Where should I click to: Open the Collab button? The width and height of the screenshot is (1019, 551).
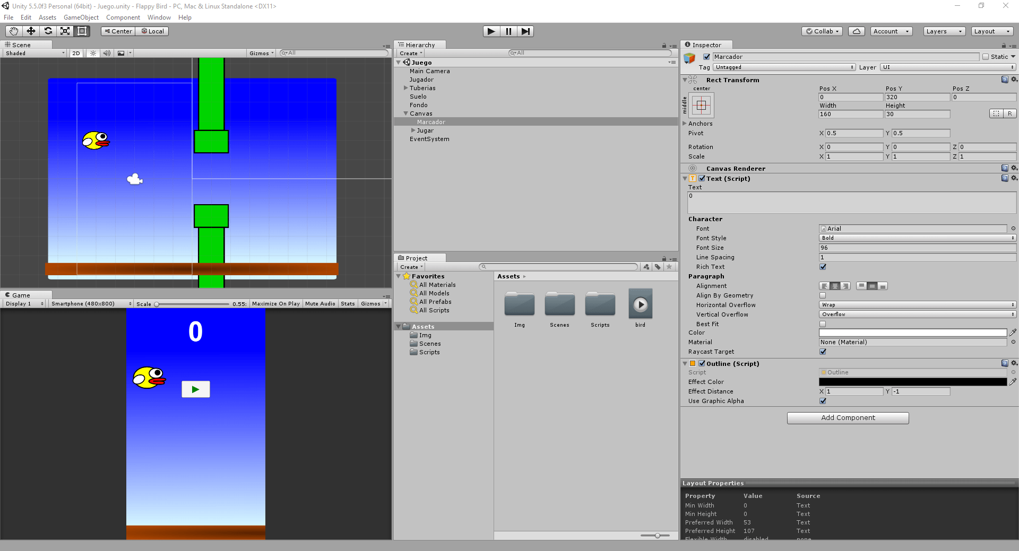tap(823, 31)
